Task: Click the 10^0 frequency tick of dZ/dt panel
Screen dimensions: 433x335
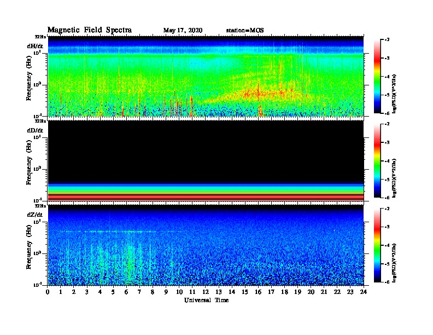Action: pos(37,253)
